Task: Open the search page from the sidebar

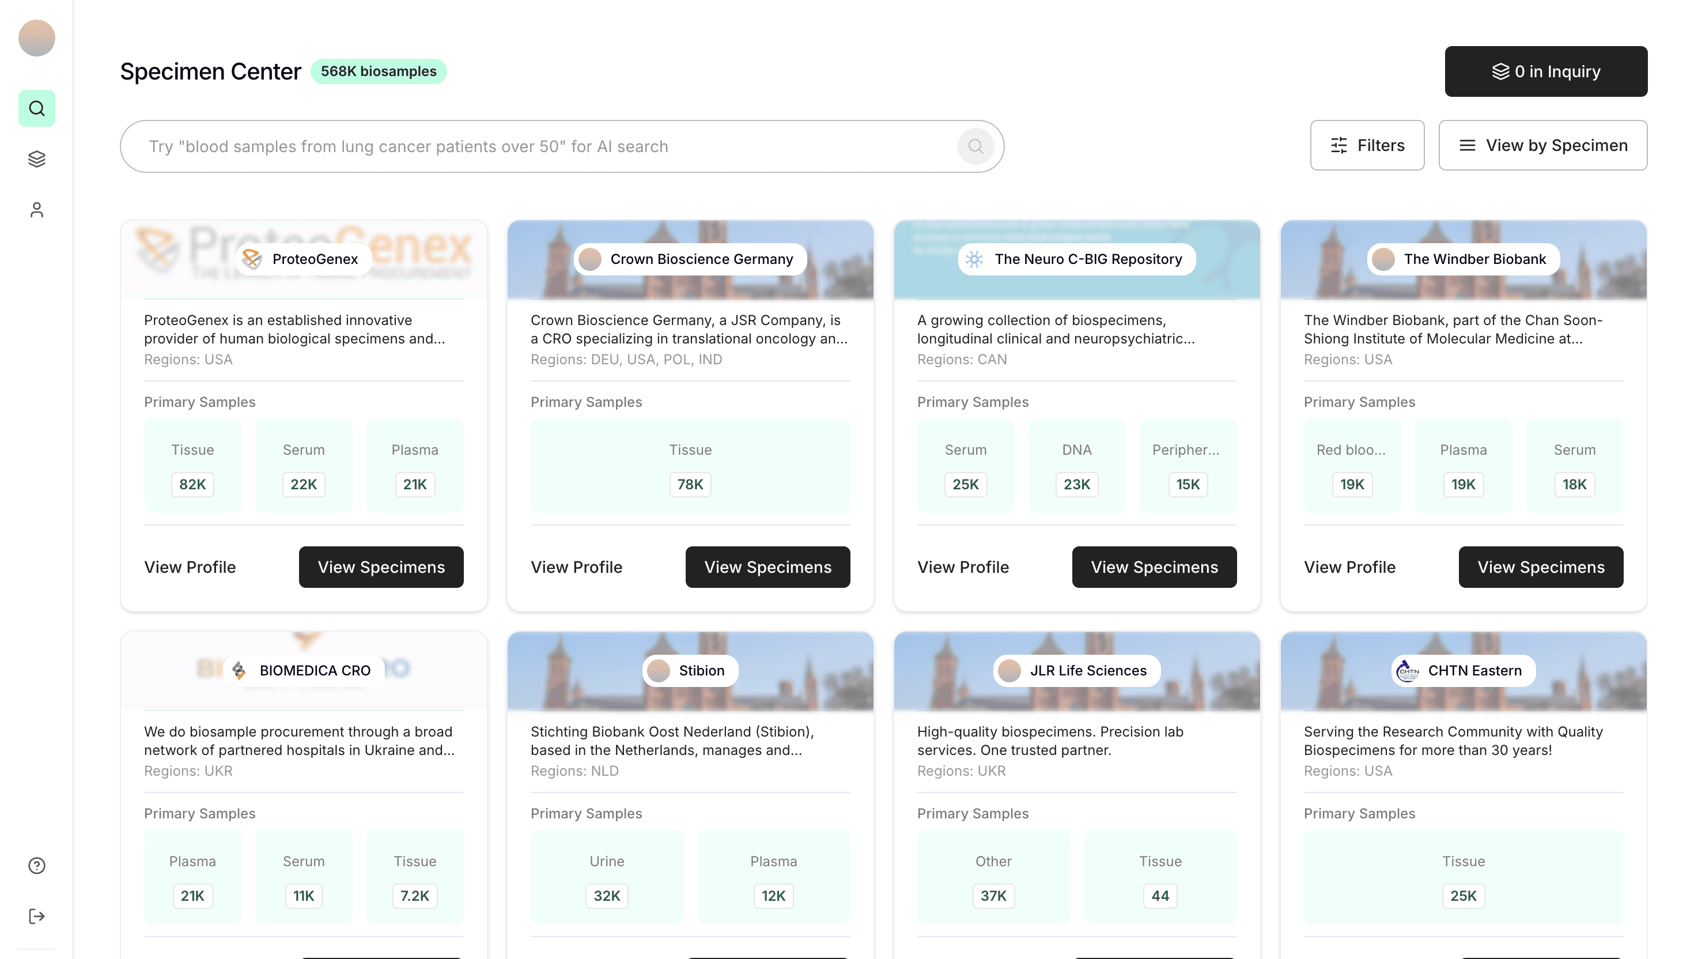Action: pyautogui.click(x=37, y=108)
